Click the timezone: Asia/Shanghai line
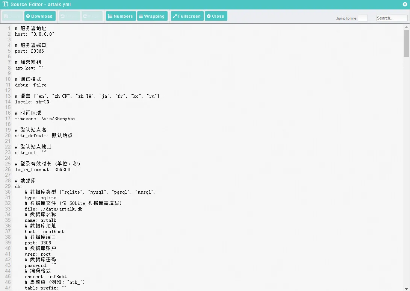The height and width of the screenshot is (291, 410). [x=45, y=119]
